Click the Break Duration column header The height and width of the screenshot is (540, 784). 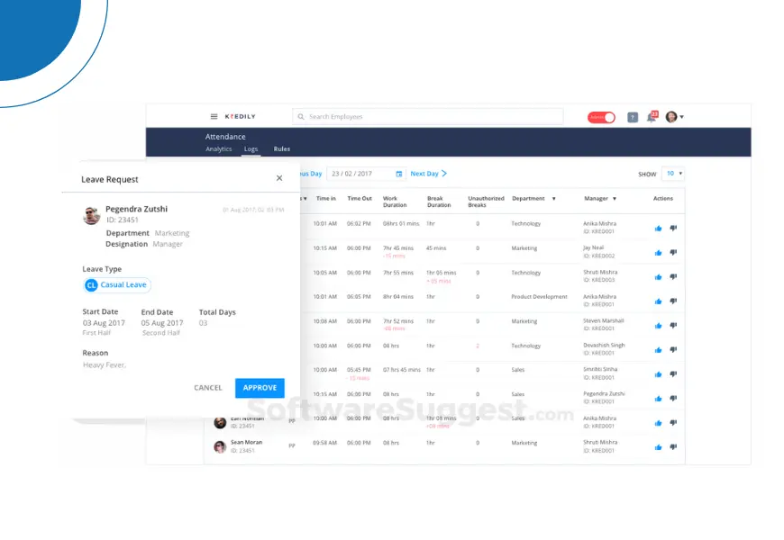(x=439, y=202)
